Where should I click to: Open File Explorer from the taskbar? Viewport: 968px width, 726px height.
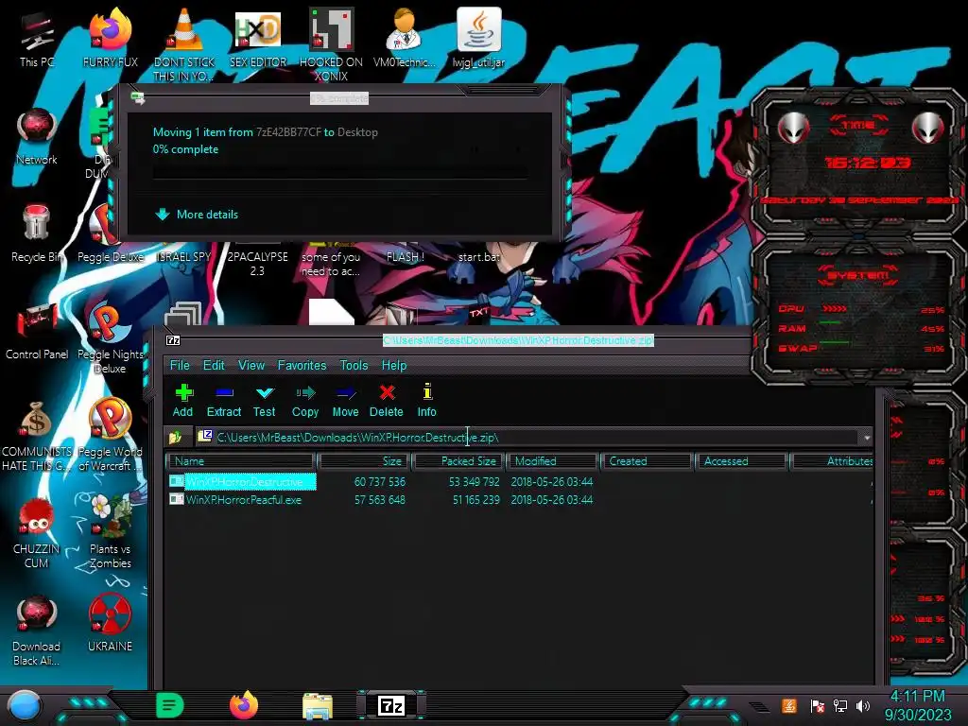coord(318,706)
